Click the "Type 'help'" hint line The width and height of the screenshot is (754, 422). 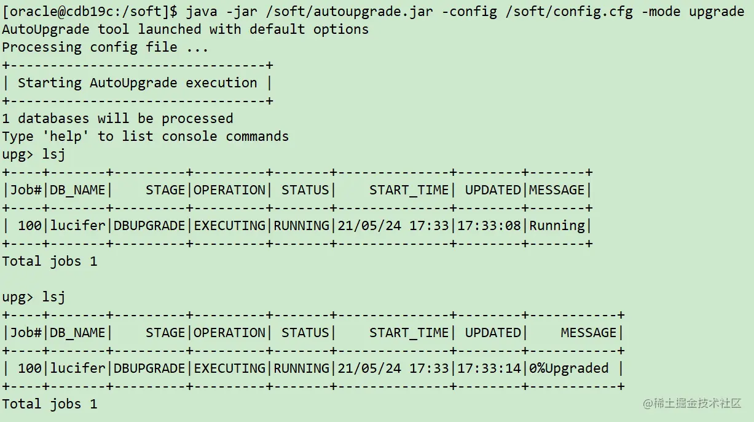[145, 136]
